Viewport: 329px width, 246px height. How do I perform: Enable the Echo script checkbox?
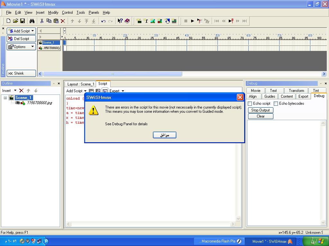[250, 104]
